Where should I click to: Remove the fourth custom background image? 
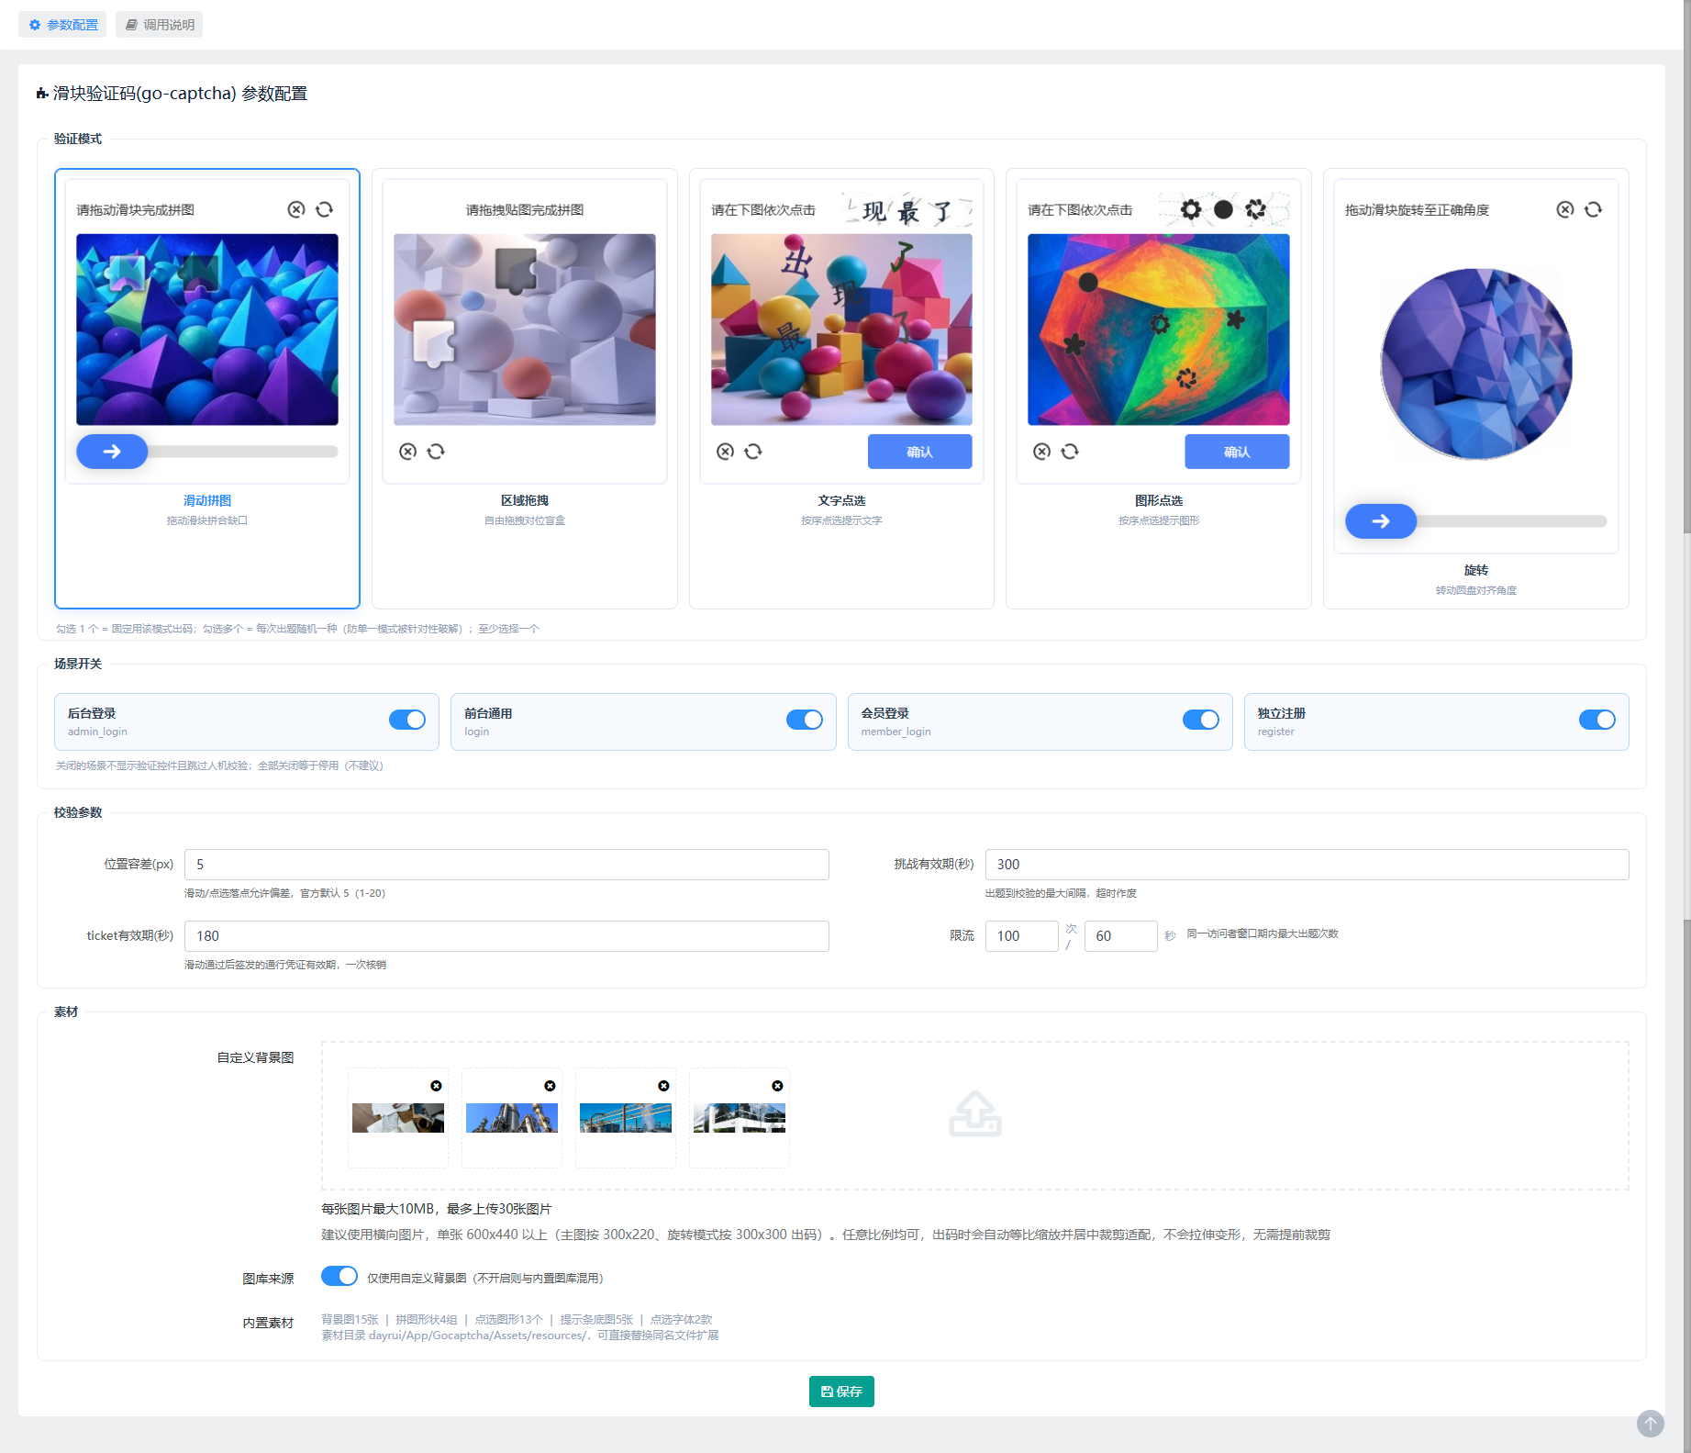click(778, 1086)
